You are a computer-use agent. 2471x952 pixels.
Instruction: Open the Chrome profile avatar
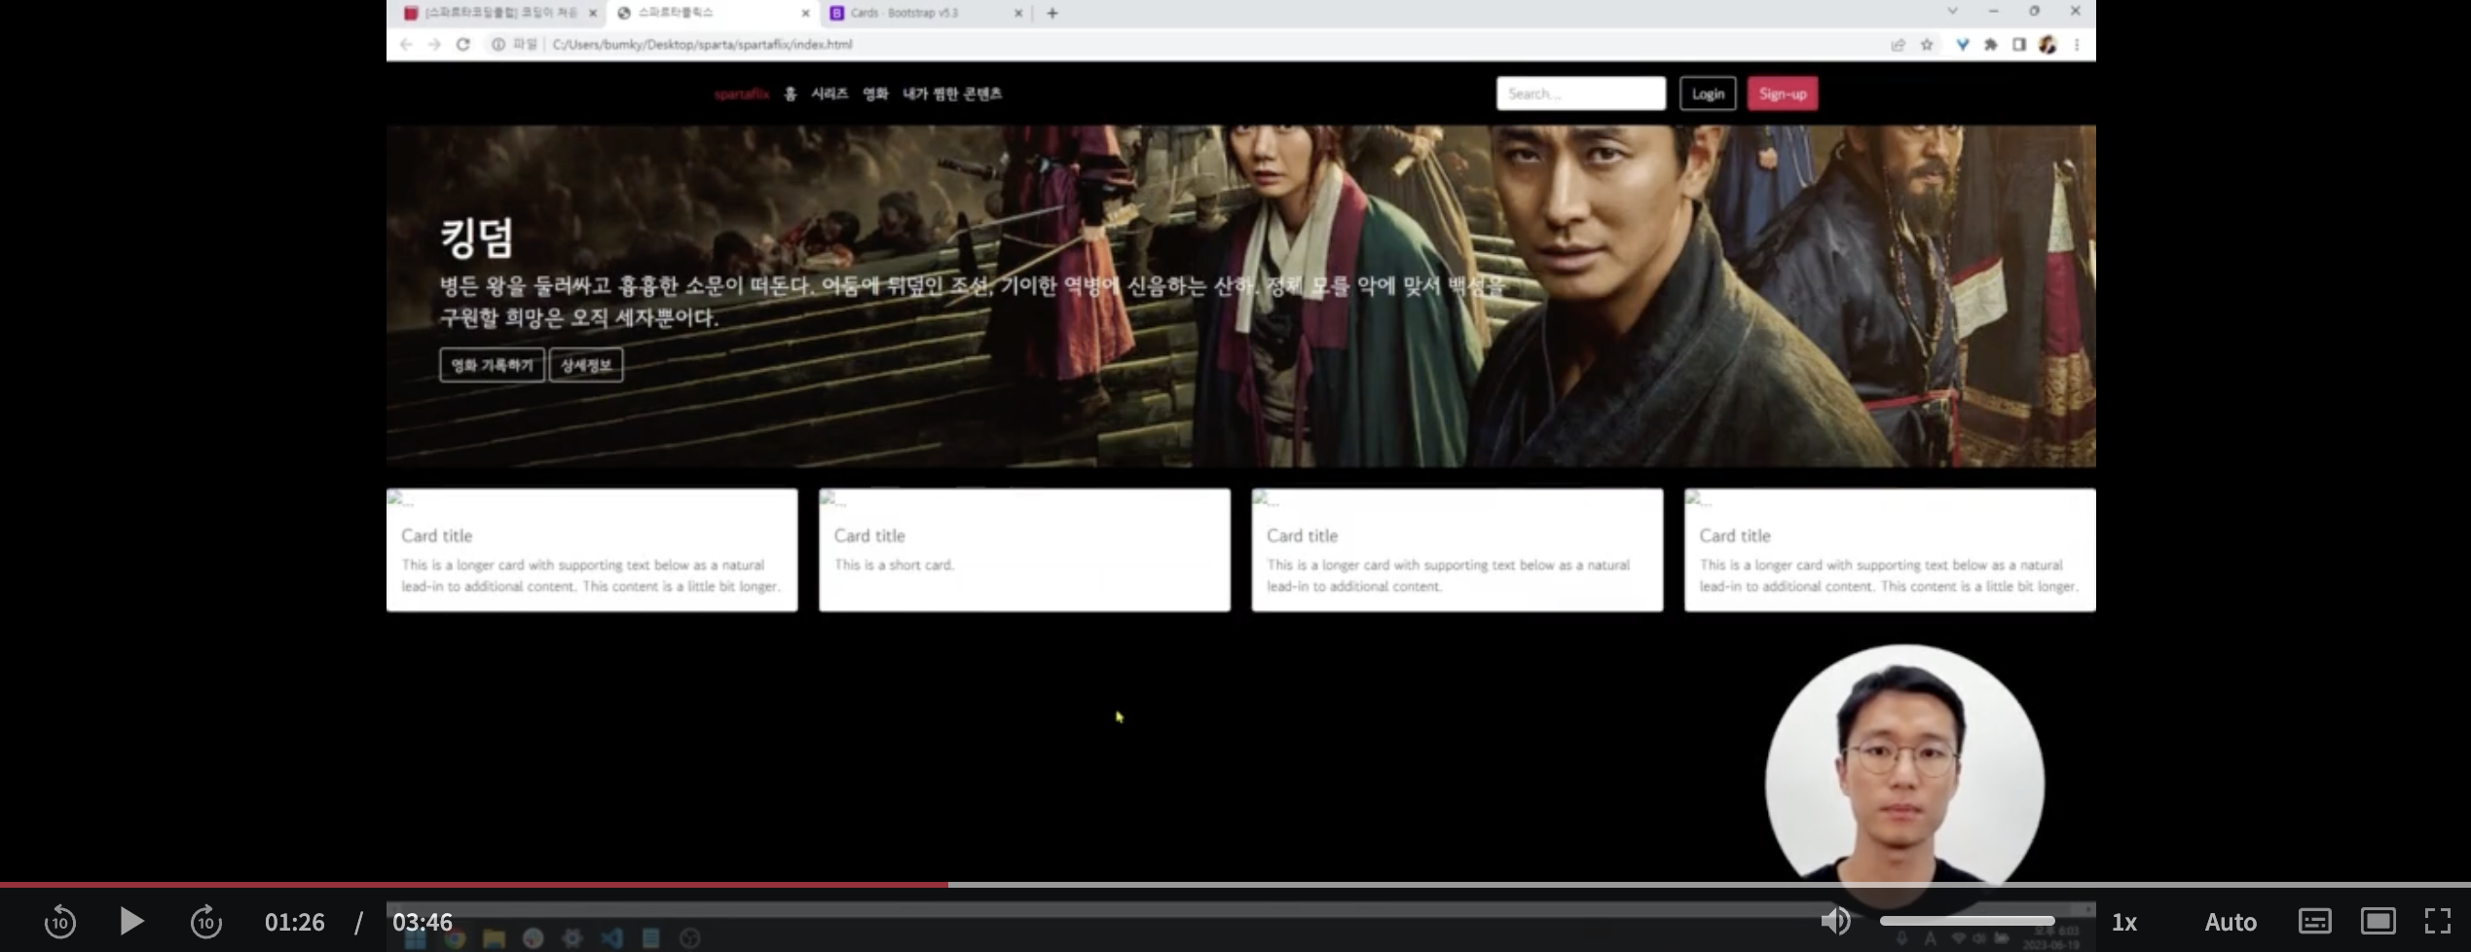[x=2047, y=44]
